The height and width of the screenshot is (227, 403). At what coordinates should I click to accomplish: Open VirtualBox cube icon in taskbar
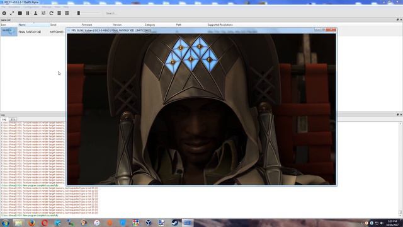click(x=149, y=223)
